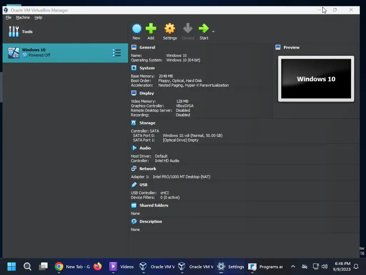Switch to the Settings taskbar app
This screenshot has width=366, height=275.
click(x=231, y=266)
